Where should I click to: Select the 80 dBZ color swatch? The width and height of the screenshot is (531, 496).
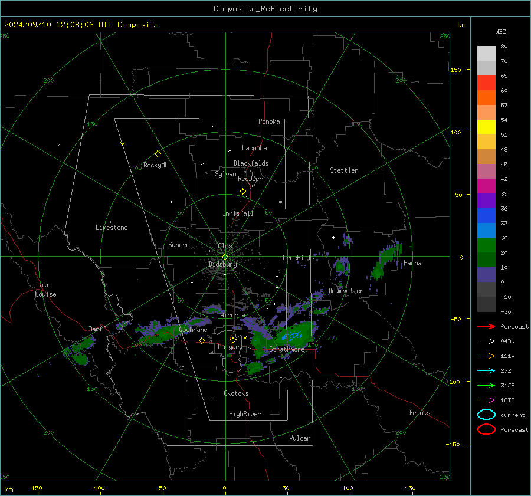click(x=486, y=53)
